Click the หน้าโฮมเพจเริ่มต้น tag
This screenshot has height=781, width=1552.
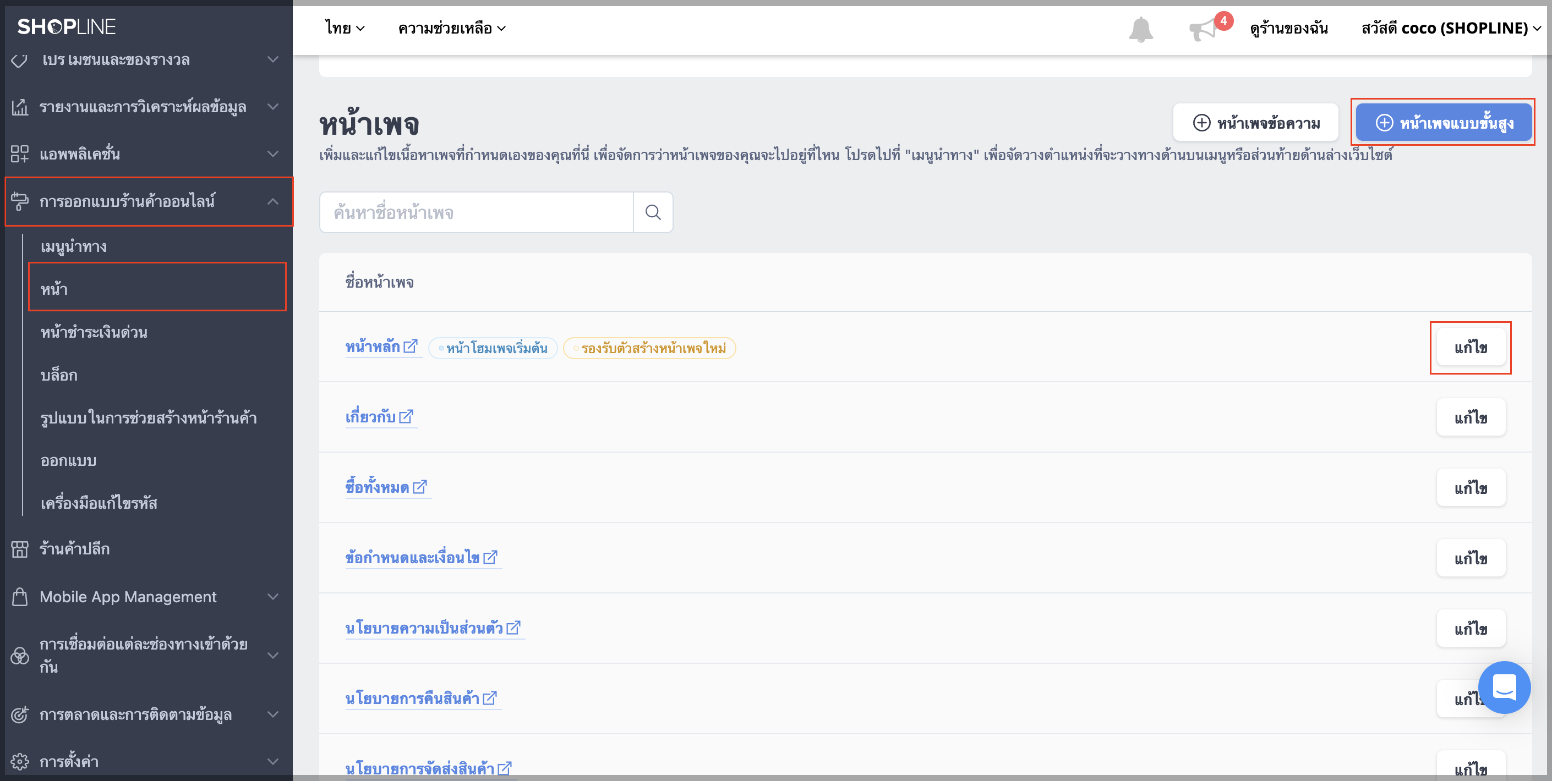pyautogui.click(x=493, y=348)
